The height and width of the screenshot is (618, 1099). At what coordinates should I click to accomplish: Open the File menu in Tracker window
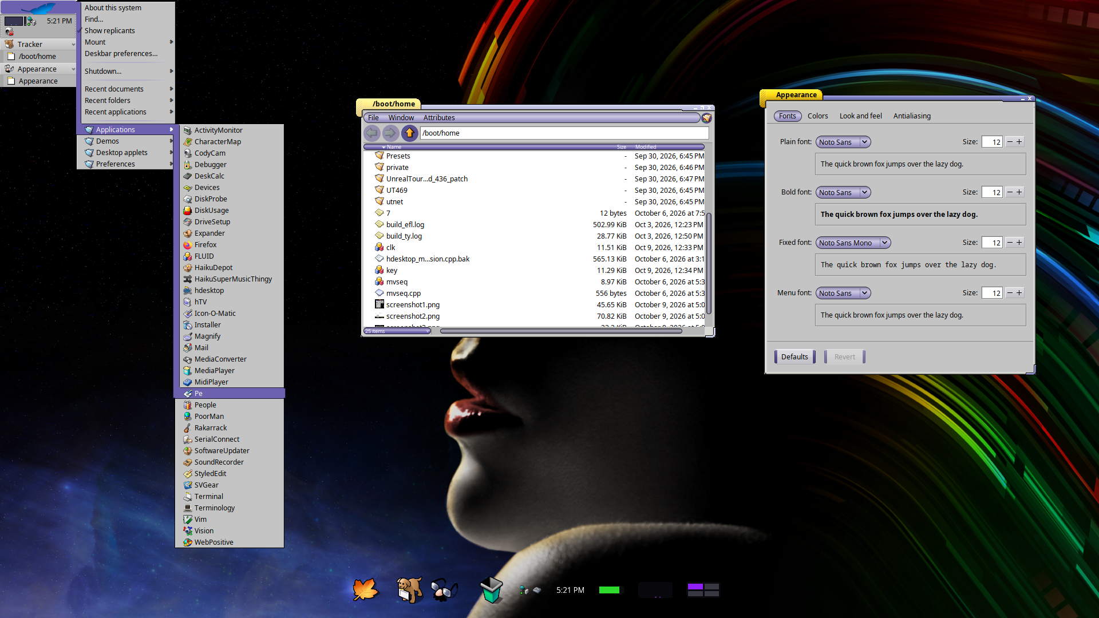[x=373, y=117]
